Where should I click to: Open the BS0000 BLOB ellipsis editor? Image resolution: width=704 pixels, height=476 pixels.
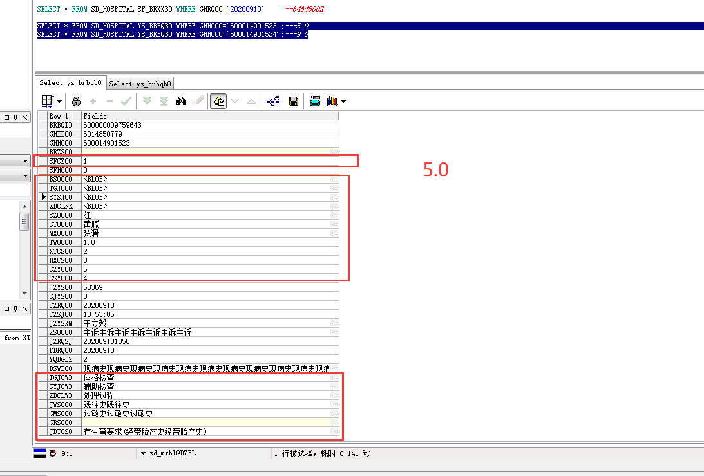click(334, 179)
